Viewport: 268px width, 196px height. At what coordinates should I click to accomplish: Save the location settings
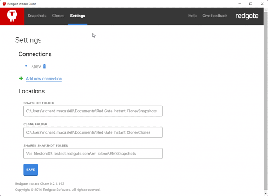point(31,170)
